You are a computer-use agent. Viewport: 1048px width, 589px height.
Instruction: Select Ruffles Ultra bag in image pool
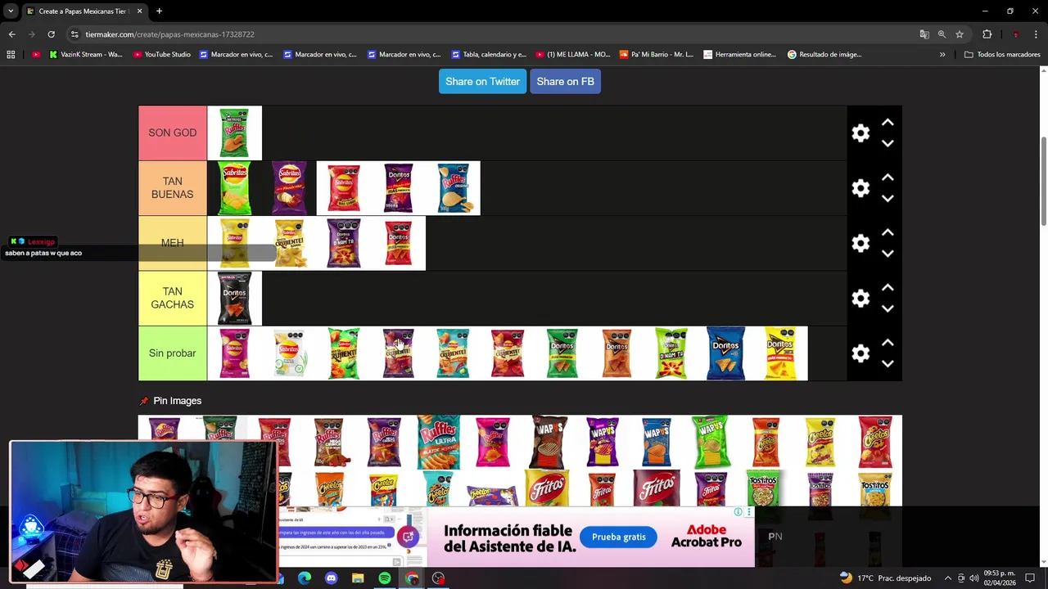click(x=439, y=442)
